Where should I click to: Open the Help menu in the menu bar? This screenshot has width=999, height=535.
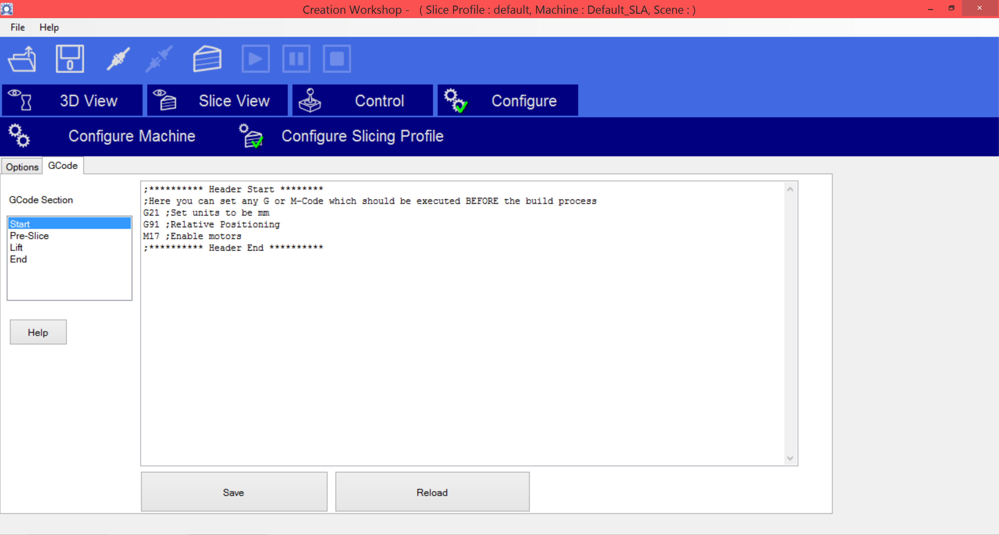(49, 27)
